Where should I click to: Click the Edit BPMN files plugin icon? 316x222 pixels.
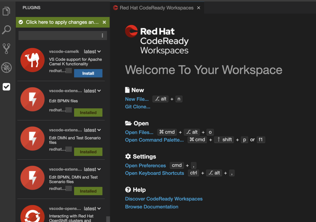(32, 99)
